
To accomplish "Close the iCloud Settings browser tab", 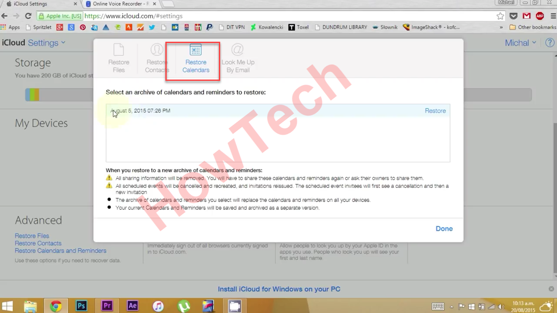I will click(76, 4).
